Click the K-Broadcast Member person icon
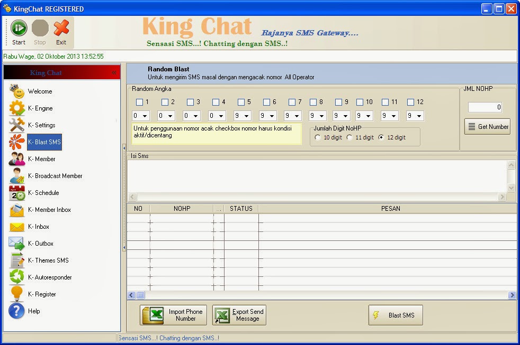Viewport: 520px width, 345px height. [16, 175]
